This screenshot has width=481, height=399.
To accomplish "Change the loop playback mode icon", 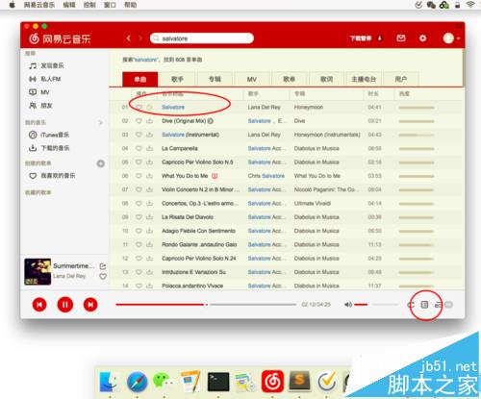I will (x=411, y=305).
